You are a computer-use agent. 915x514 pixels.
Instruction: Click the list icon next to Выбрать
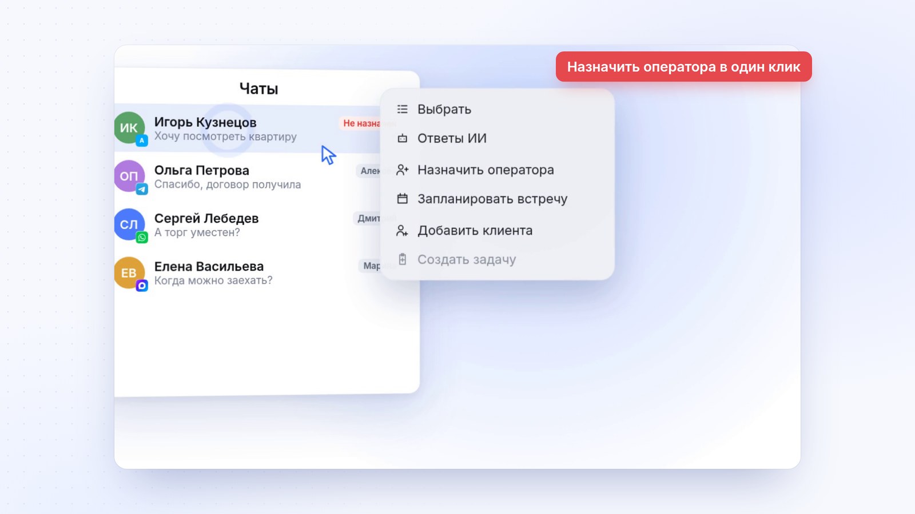(403, 109)
